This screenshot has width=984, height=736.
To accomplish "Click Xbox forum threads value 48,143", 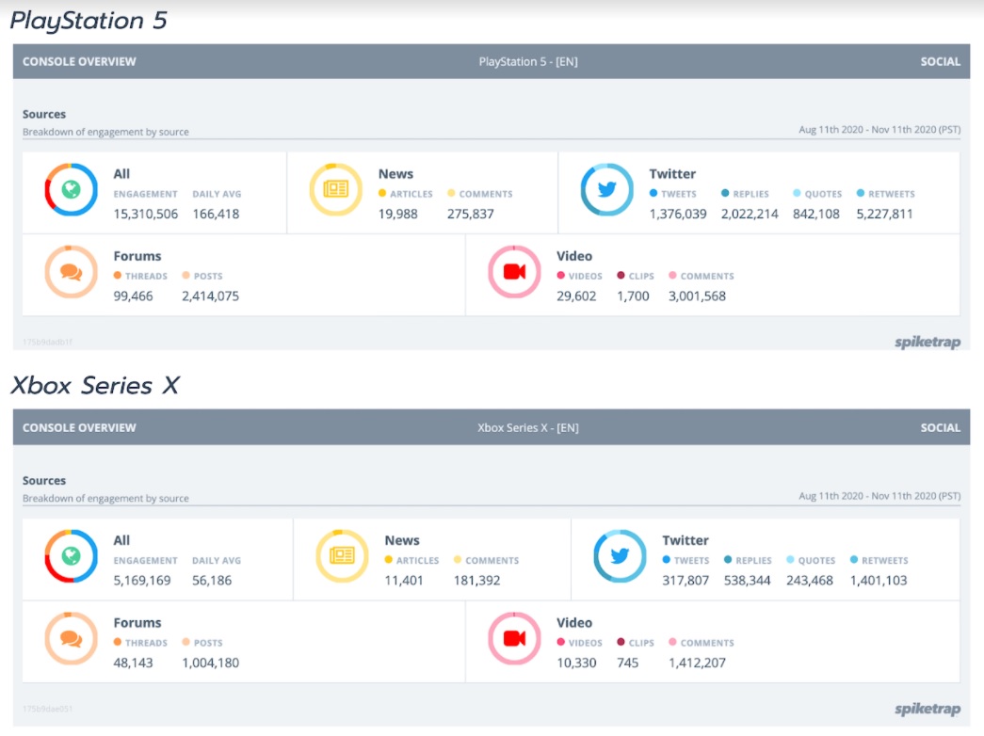I will [x=133, y=664].
